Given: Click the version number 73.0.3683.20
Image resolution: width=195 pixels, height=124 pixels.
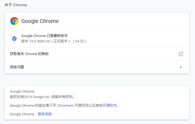Looking at the screenshot, I should click(39, 41).
